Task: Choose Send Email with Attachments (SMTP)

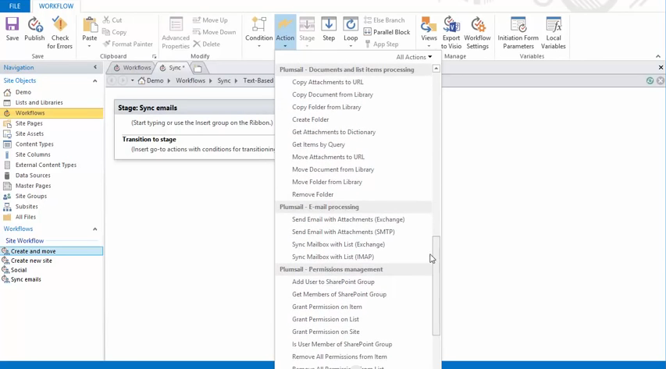Action: [x=344, y=232]
